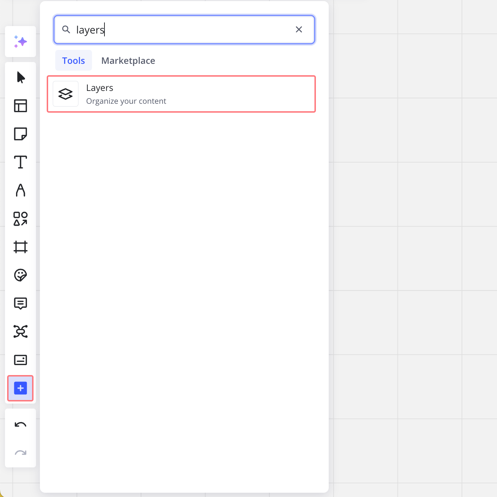
Task: Click in the layers search input
Action: [x=178, y=30]
